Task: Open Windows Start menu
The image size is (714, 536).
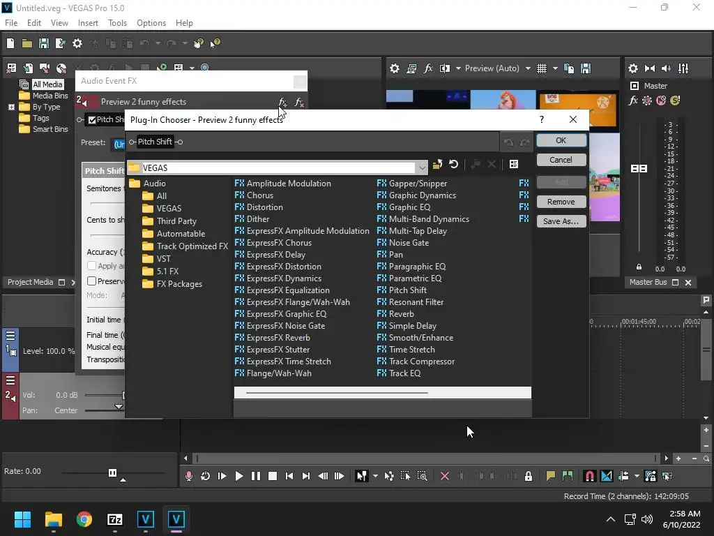Action: pos(22,519)
